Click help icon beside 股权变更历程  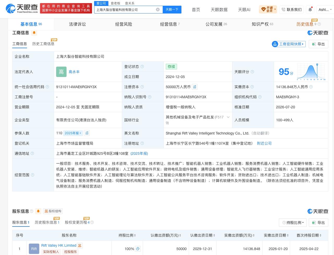92,222
